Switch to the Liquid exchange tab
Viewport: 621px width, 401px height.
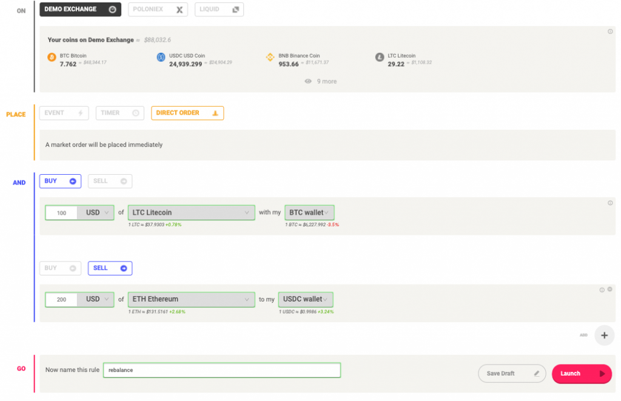219,10
